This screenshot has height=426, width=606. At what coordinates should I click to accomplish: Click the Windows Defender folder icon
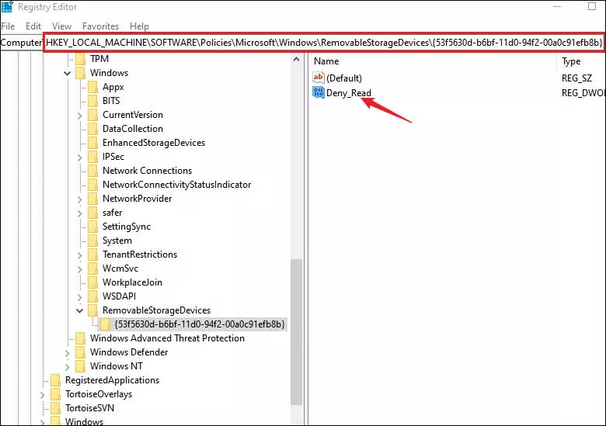point(80,352)
